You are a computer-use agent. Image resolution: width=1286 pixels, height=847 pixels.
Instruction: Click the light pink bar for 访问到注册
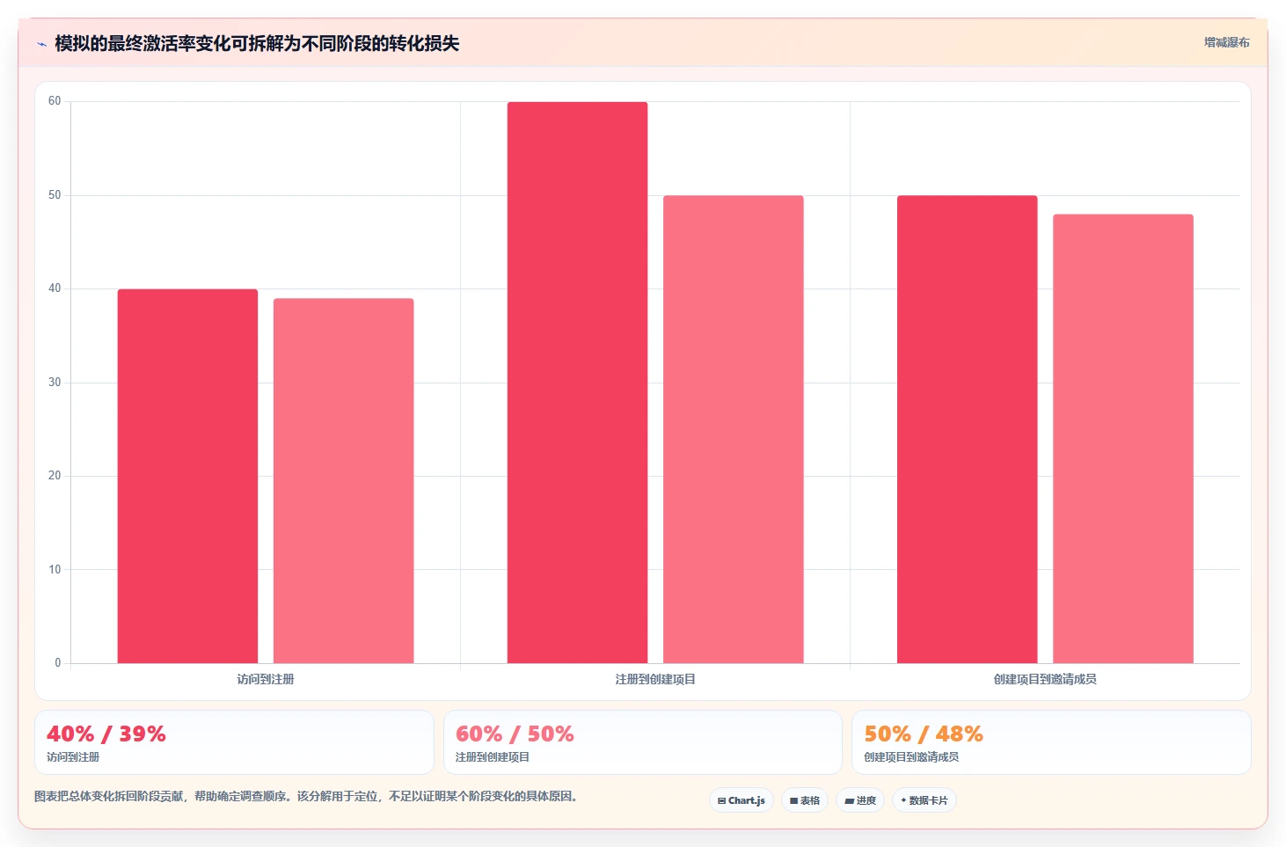click(x=343, y=481)
